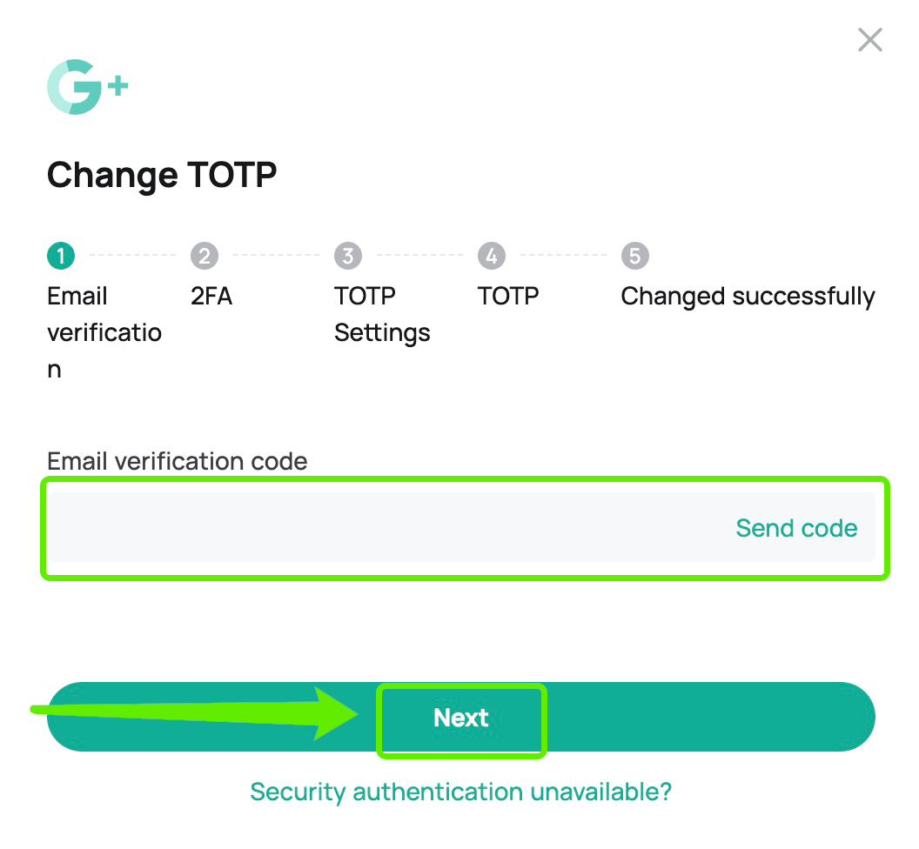Click the Next button
The height and width of the screenshot is (849, 919).
[x=461, y=717]
